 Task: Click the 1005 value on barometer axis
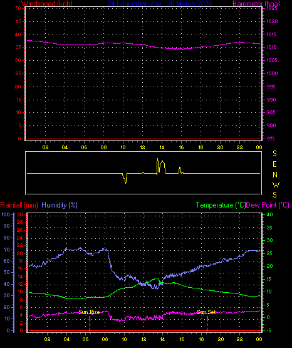pos(272,60)
